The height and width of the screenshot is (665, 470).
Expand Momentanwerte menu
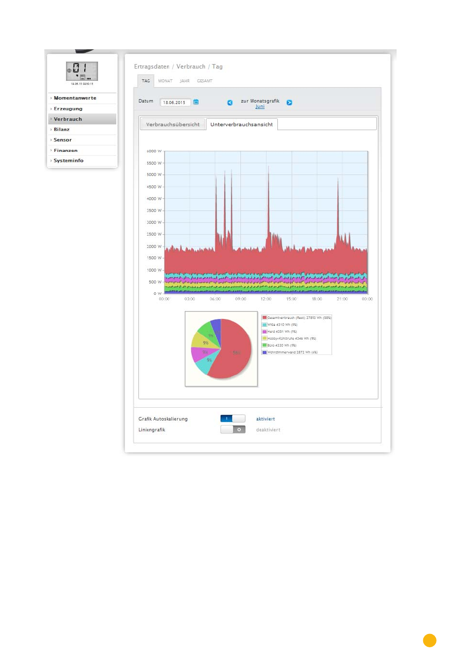point(82,98)
